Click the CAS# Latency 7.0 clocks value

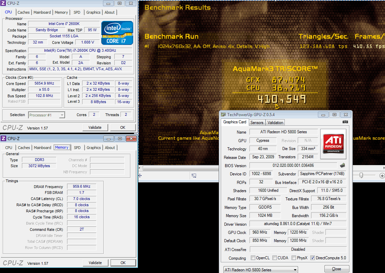81,199
